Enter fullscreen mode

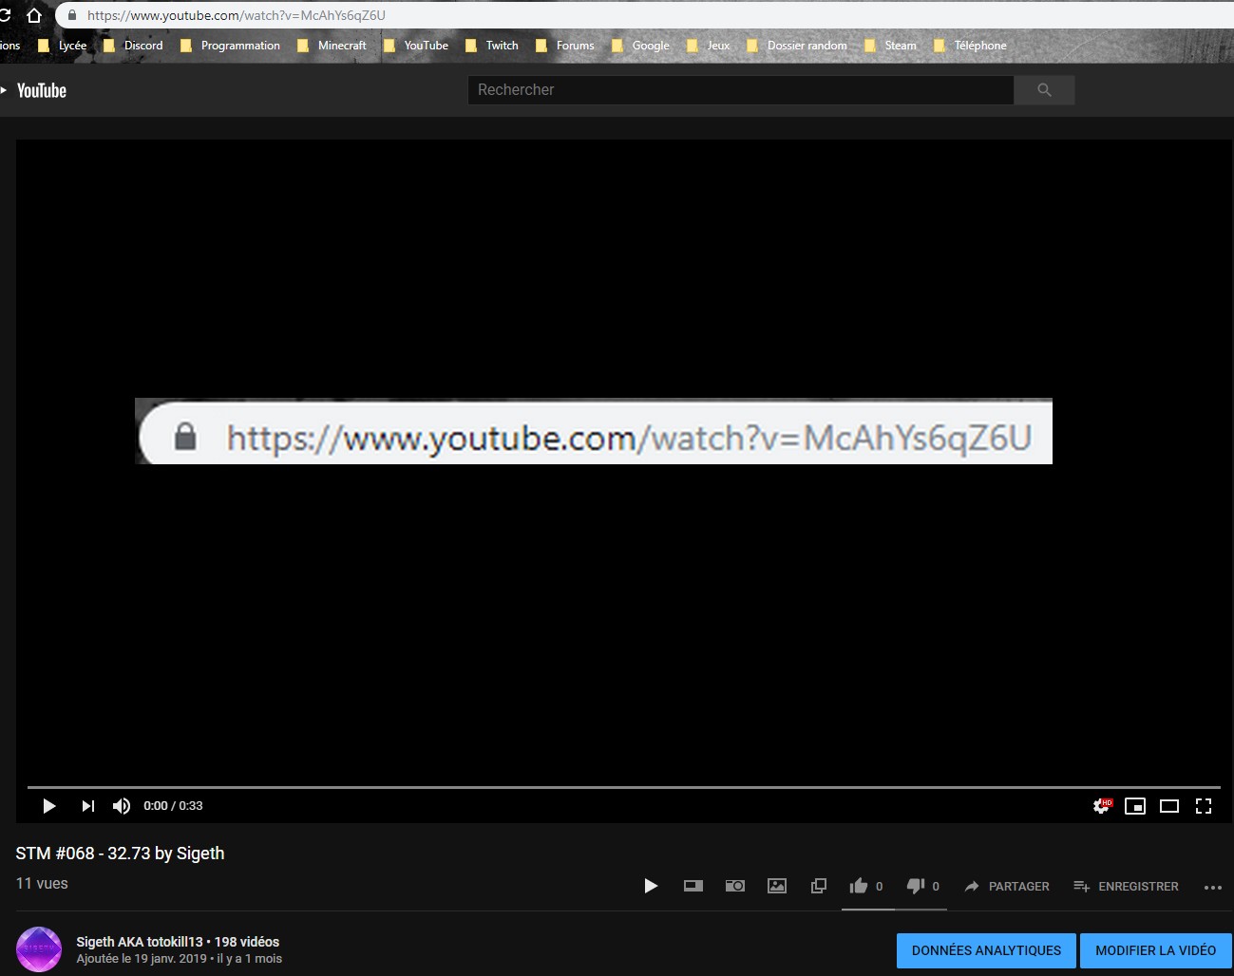pos(1204,806)
